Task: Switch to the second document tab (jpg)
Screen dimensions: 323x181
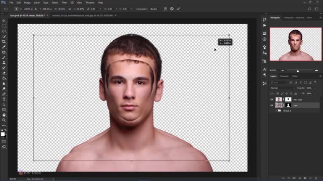Action: tap(83, 16)
